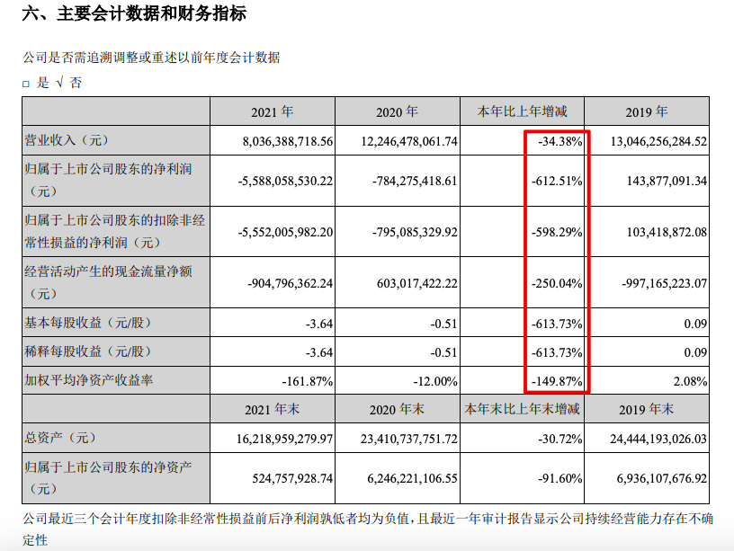Click value 103,418,872.08
The height and width of the screenshot is (551, 734).
(x=667, y=232)
